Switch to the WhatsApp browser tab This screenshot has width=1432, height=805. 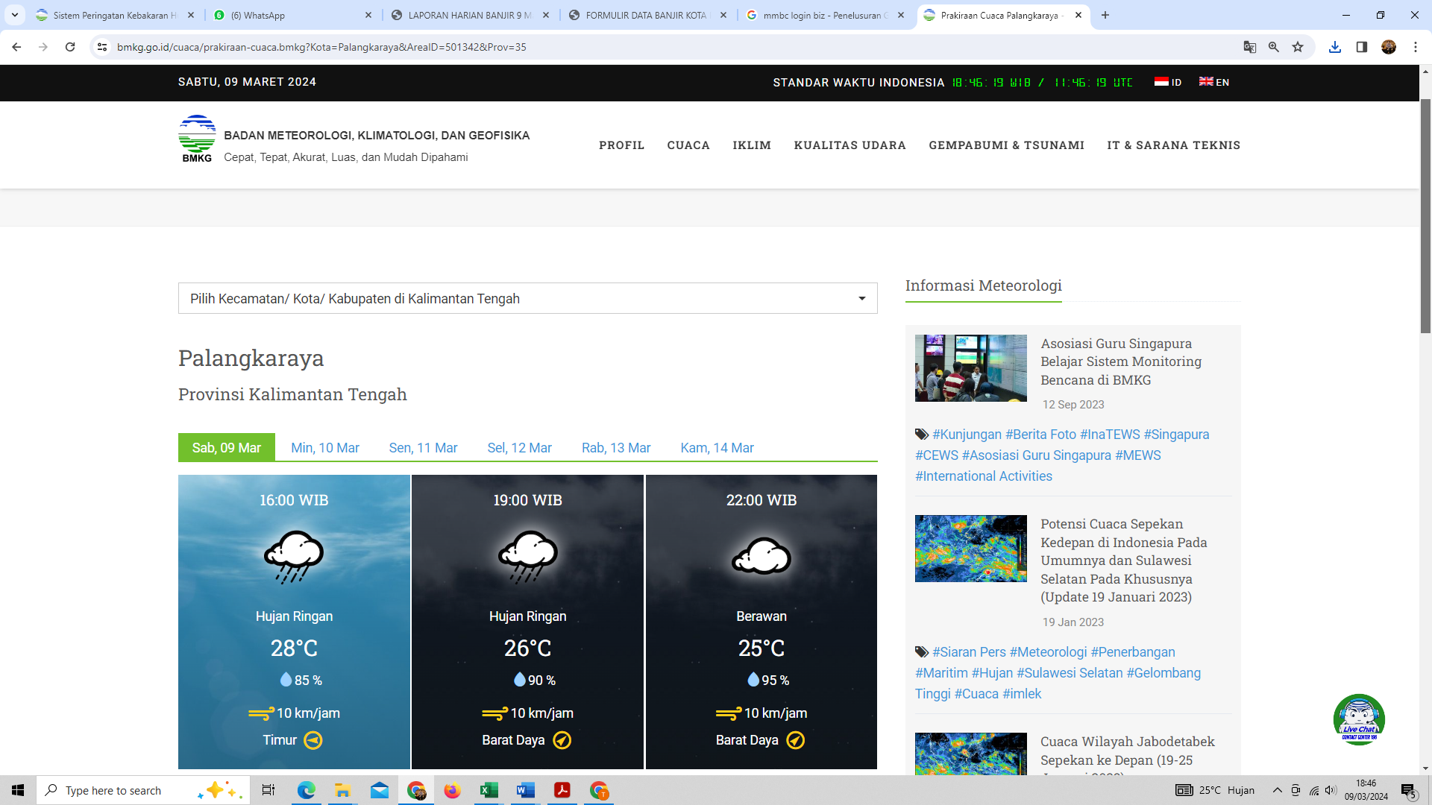[x=294, y=15]
